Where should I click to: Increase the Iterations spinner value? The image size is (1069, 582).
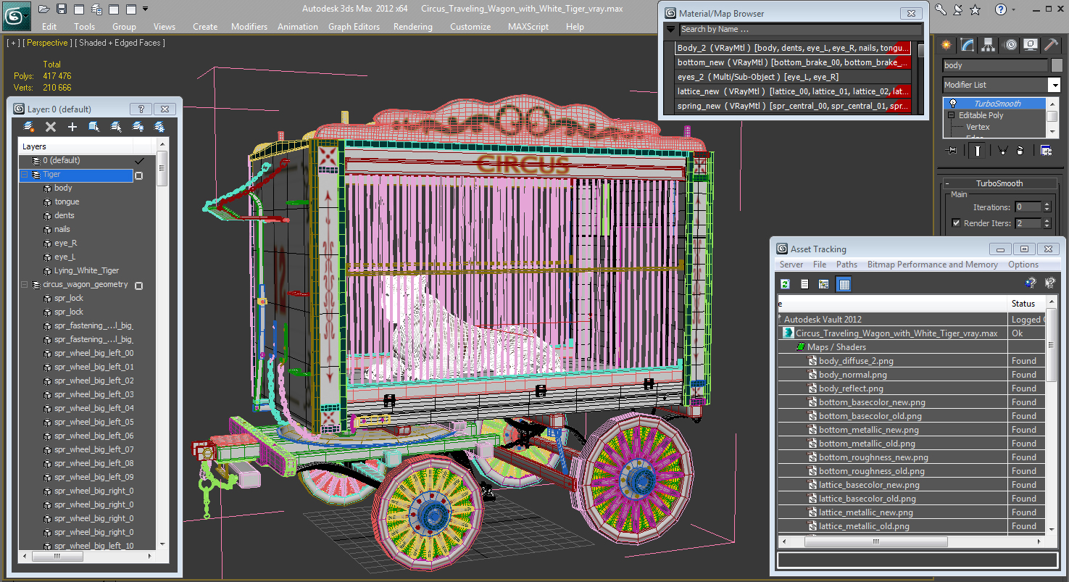(1047, 204)
